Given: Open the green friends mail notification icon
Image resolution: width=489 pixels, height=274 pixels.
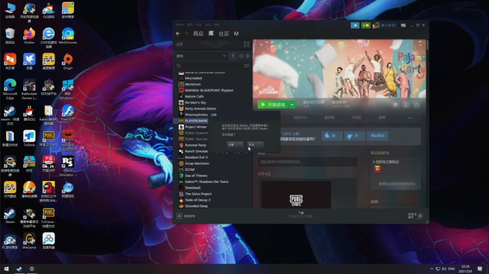Looking at the screenshot, I should pyautogui.click(x=366, y=25).
